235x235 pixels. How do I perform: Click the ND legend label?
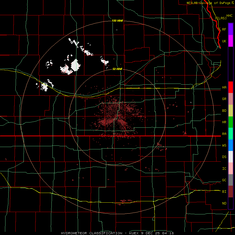pos(224,203)
